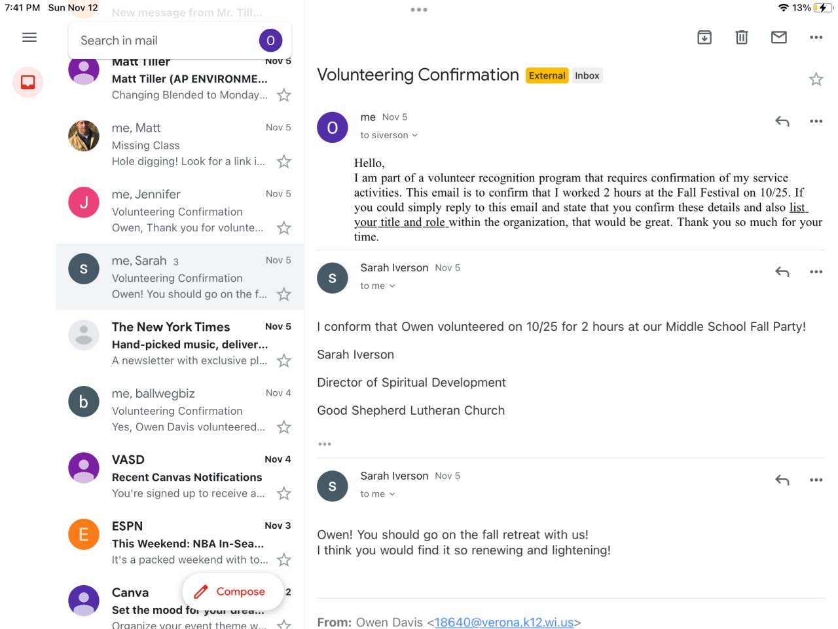The height and width of the screenshot is (629, 838).
Task: Mark conversation as unread
Action: 779,37
